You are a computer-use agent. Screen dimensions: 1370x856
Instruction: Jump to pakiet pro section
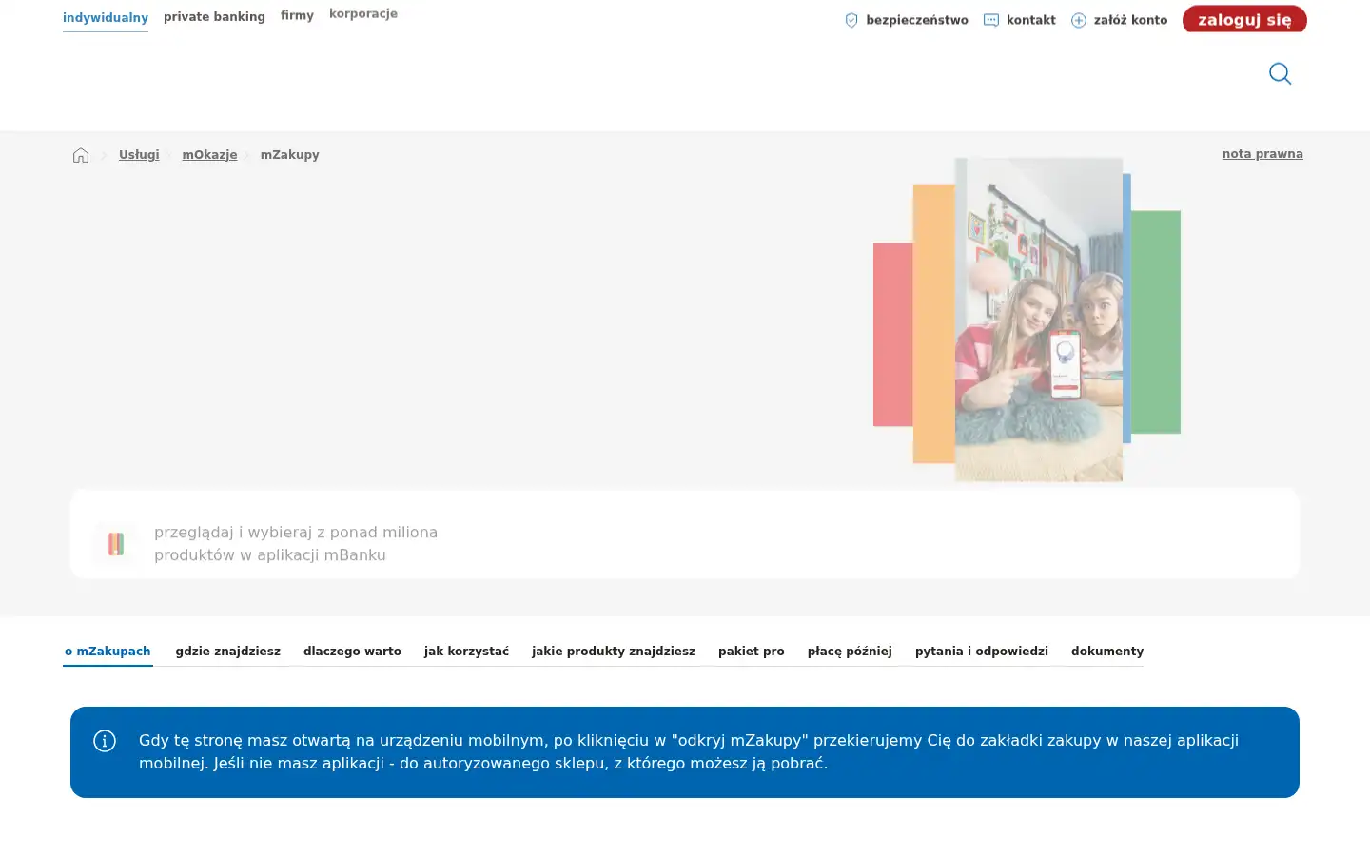(752, 652)
